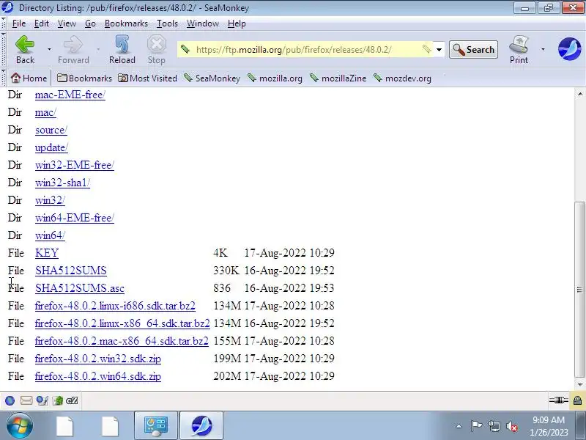Screen dimensions: 586x440
Task: Open the Print options dropdown arrow
Action: pos(543,49)
